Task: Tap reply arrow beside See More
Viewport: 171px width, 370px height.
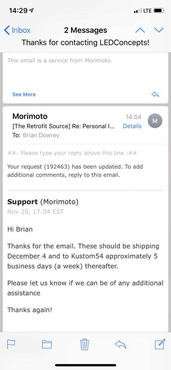Action: tap(155, 94)
